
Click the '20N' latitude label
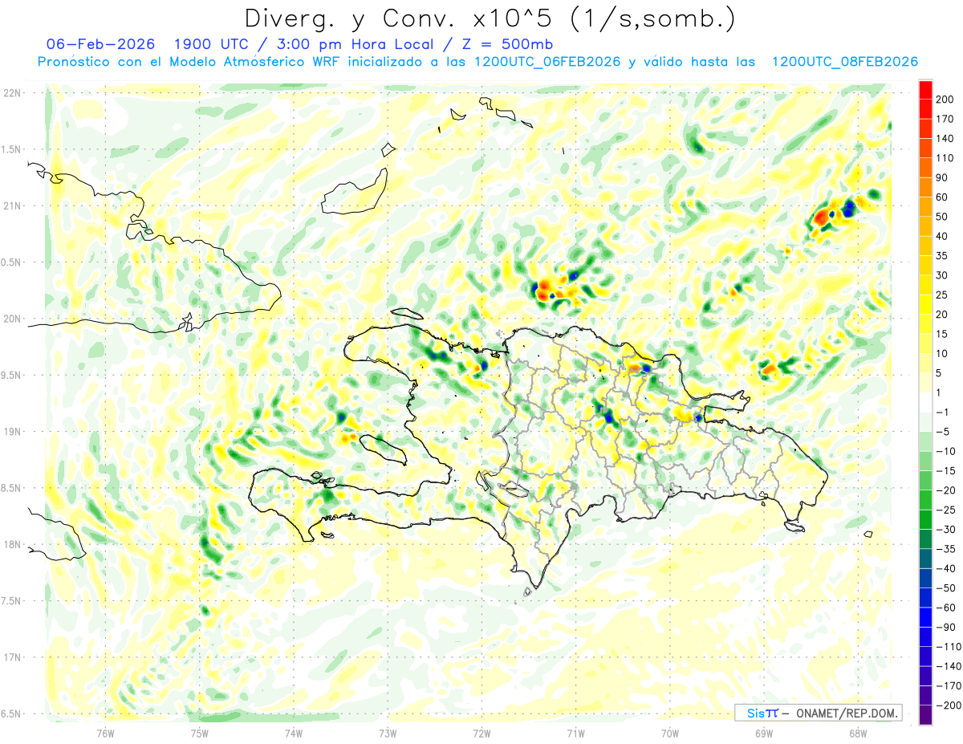11,319
